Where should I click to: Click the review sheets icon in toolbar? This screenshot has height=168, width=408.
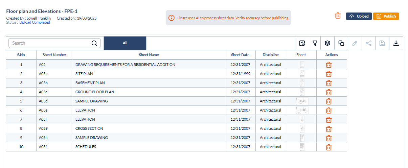(x=302, y=43)
